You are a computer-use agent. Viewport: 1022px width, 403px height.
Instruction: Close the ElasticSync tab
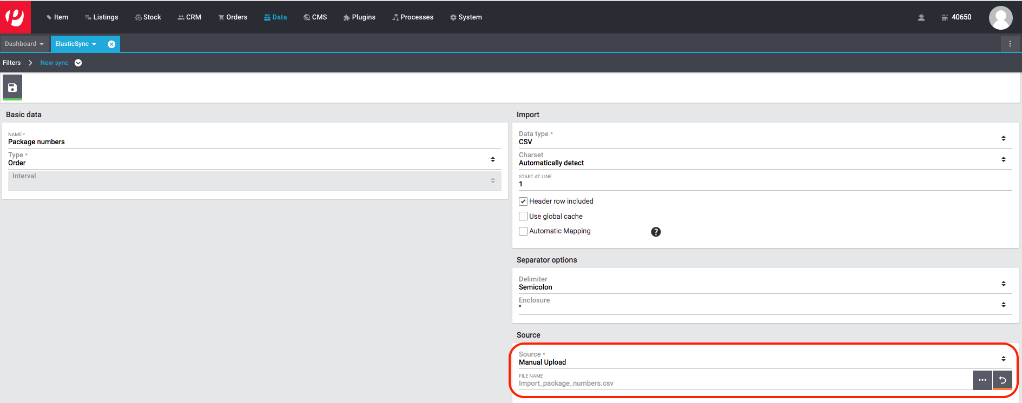coord(111,44)
